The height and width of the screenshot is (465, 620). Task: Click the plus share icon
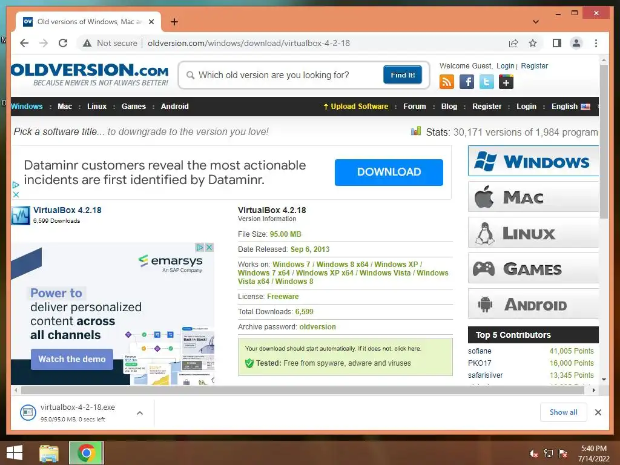(x=506, y=82)
